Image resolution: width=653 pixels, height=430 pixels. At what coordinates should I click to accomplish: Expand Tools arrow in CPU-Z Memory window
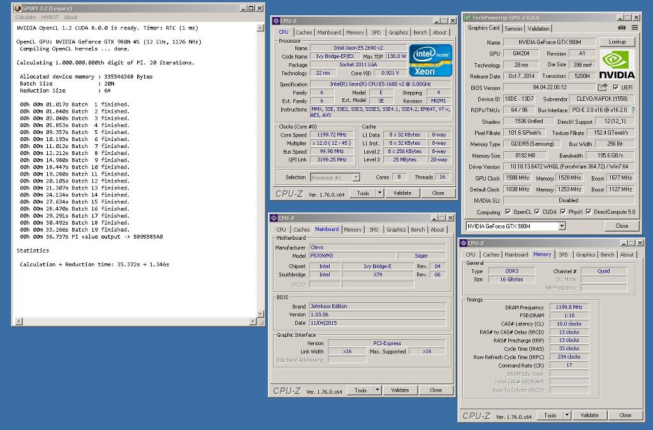pyautogui.click(x=566, y=415)
